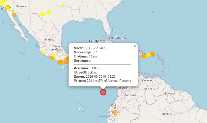Select the yellow-ringed marker east of Dominican Republic
This screenshot has height=123, width=207.
pos(147,56)
